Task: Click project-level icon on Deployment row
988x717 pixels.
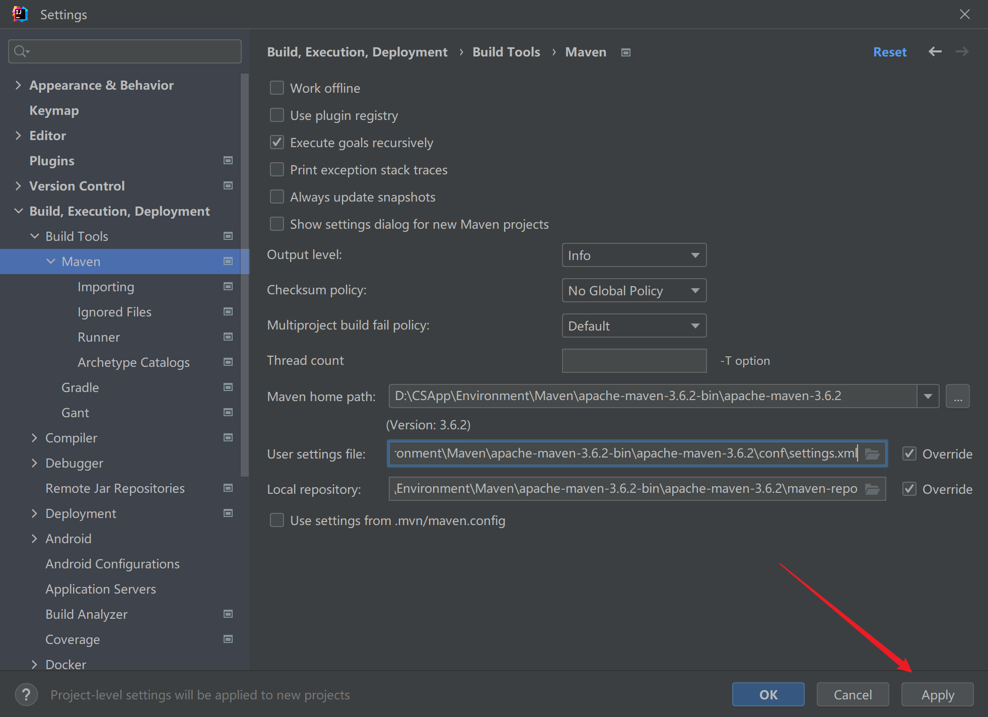Action: (x=228, y=513)
